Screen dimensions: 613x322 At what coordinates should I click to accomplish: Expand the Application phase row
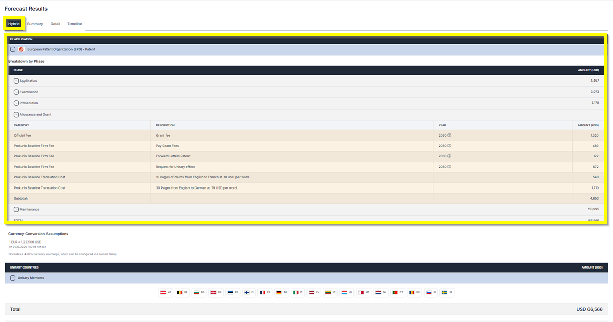tap(16, 81)
